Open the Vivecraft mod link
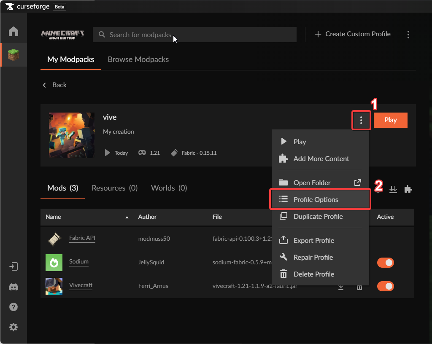Viewport: 432px width, 344px height. pyautogui.click(x=81, y=285)
